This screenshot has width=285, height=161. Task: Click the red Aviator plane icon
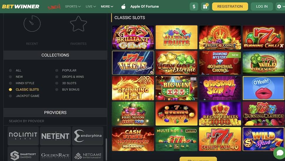point(54,7)
